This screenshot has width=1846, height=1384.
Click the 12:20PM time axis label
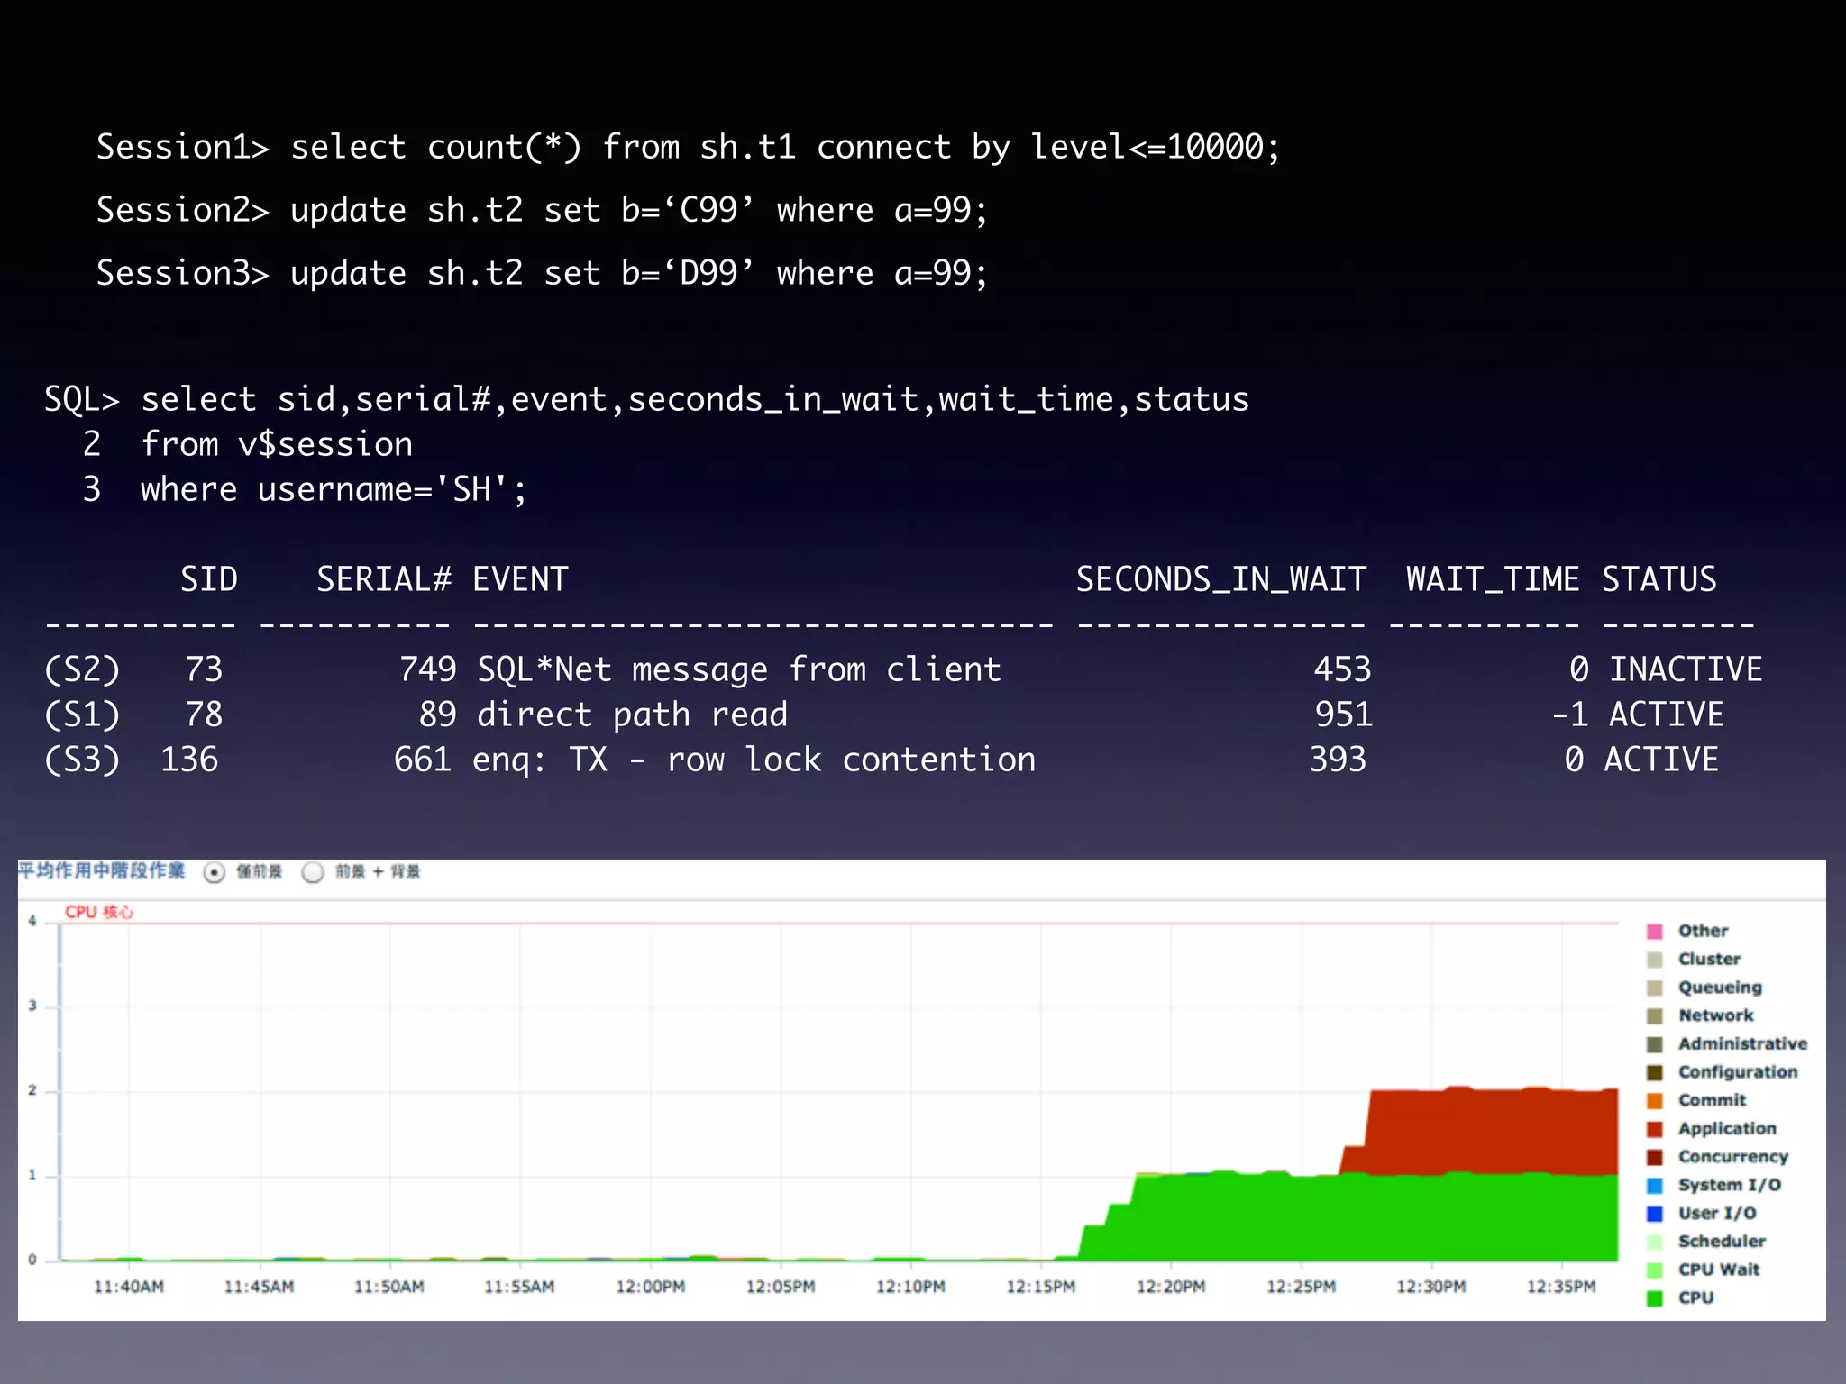tap(1171, 1287)
